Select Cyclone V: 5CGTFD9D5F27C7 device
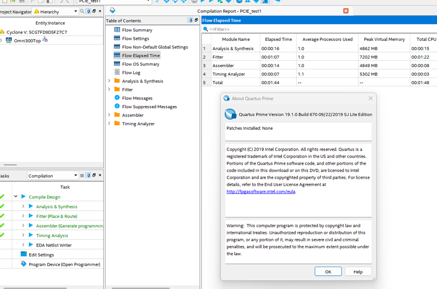 pos(36,32)
